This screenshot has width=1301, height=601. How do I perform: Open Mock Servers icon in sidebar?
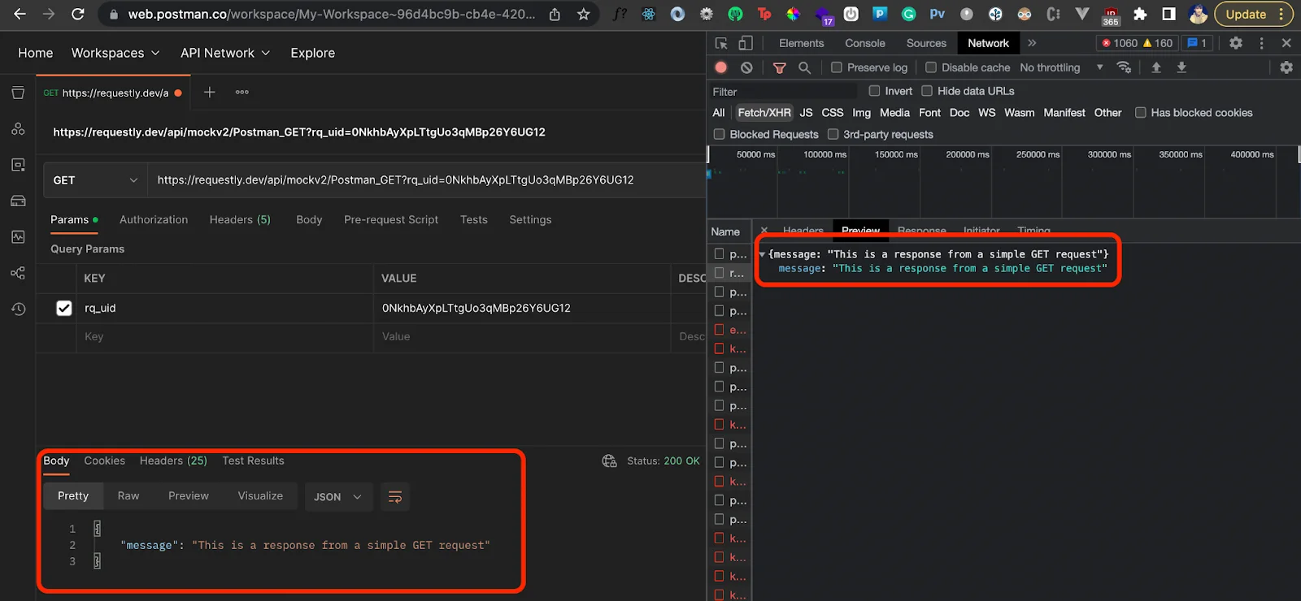pos(18,201)
